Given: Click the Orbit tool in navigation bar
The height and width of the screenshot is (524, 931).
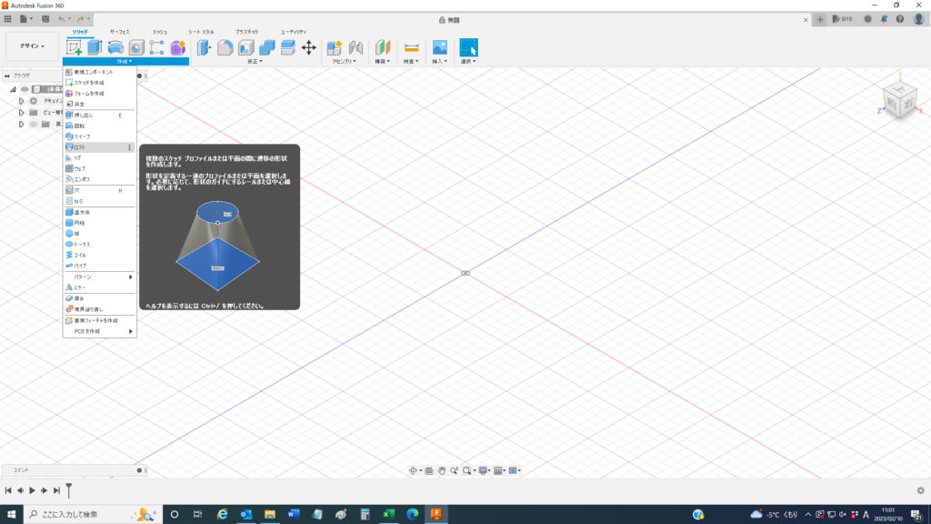Looking at the screenshot, I should (414, 470).
